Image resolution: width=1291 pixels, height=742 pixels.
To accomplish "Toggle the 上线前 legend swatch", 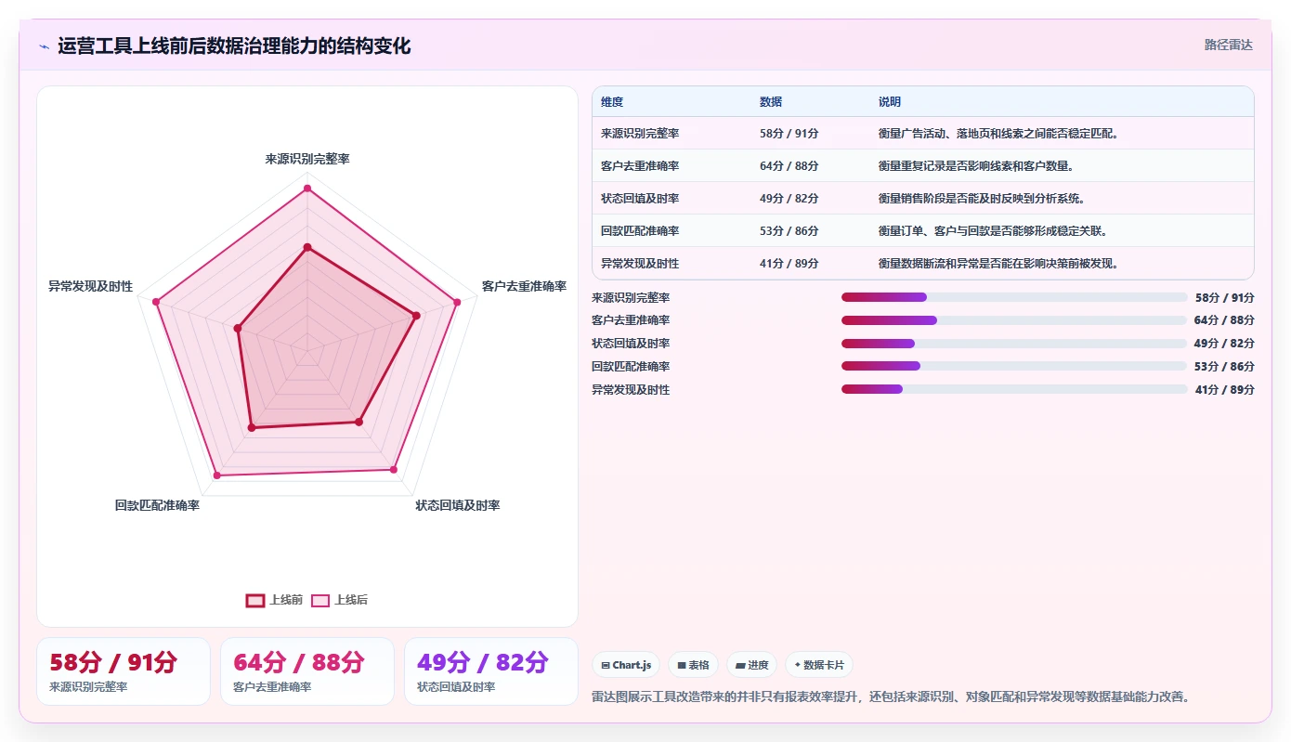I will [255, 600].
